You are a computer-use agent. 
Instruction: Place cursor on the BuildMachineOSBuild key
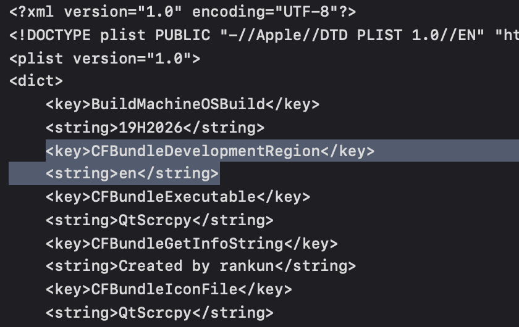(x=179, y=104)
